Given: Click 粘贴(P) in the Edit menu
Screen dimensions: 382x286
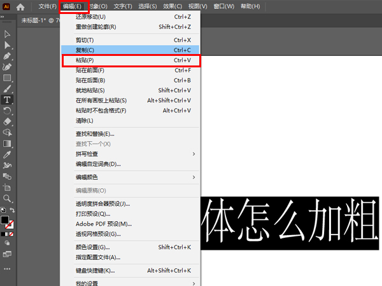Looking at the screenshot, I should tap(131, 60).
